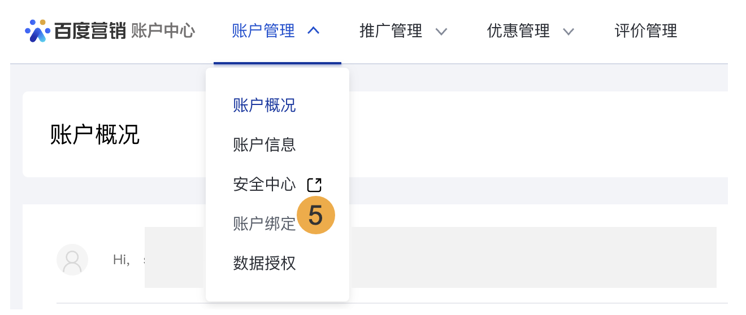Image resolution: width=746 pixels, height=315 pixels.
Task: Click the Baidu Marketing colorful logo icon
Action: [x=38, y=30]
